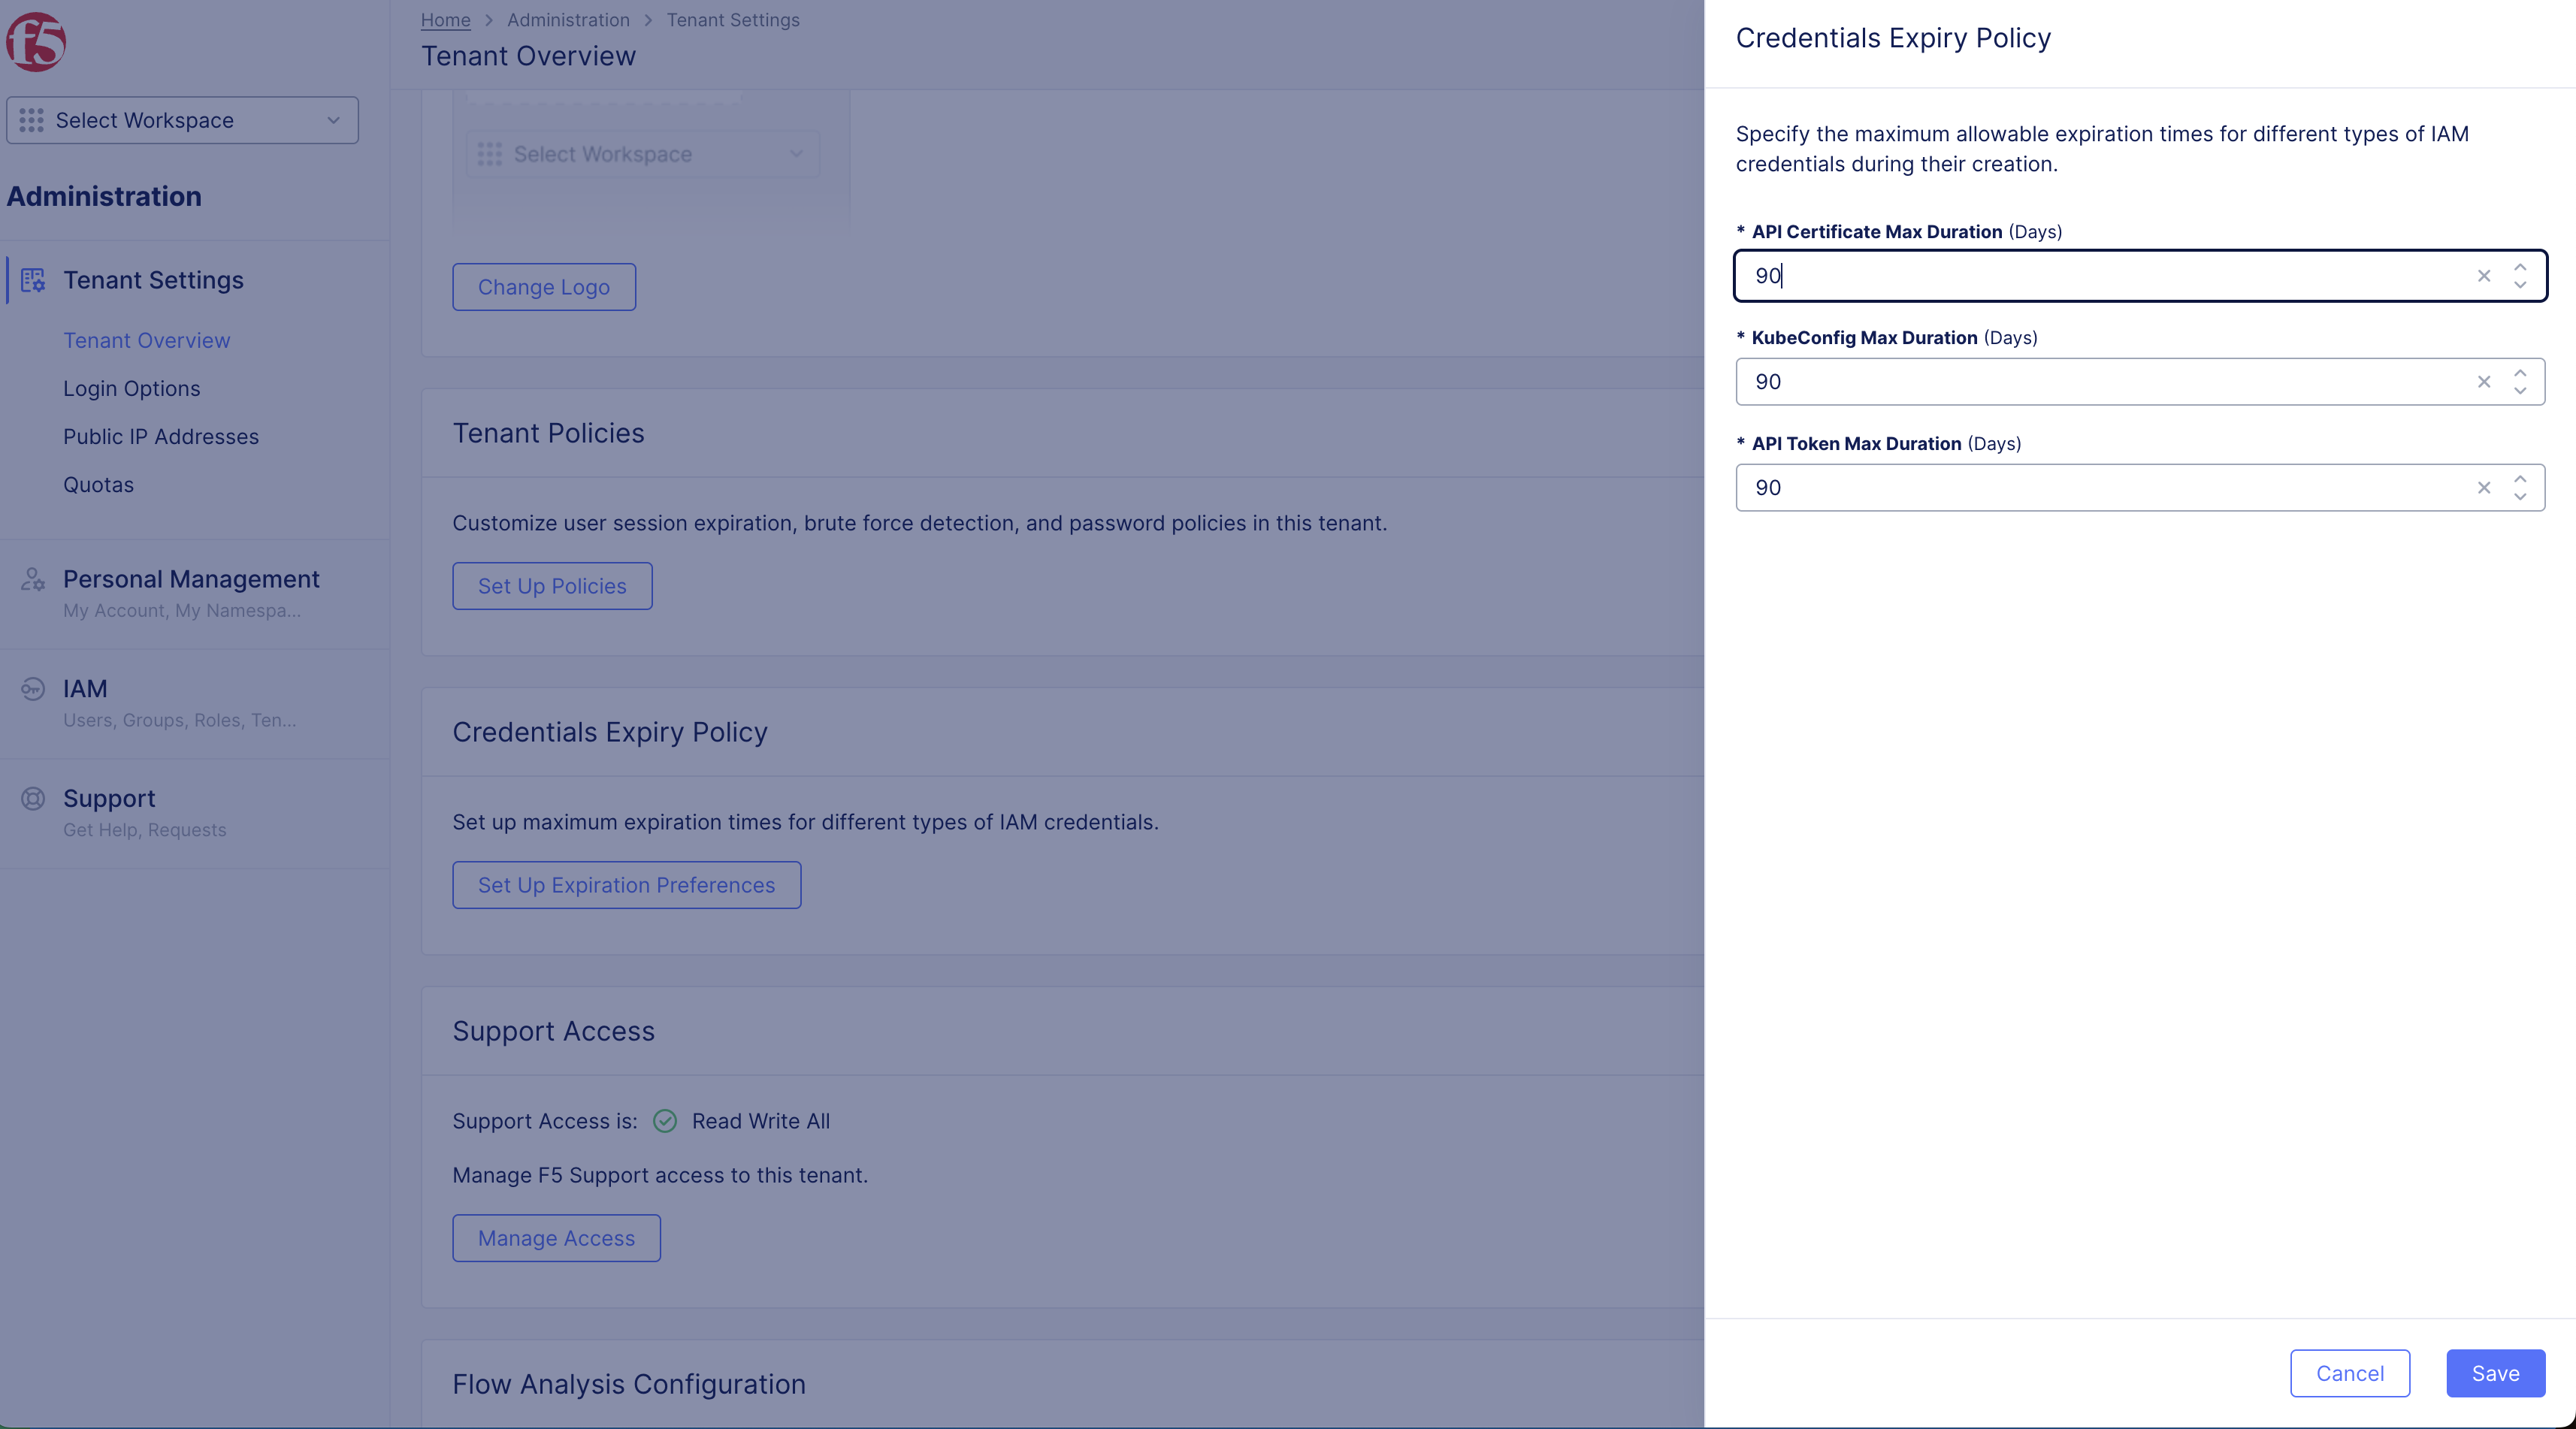Decrement the KubeConfig Max Duration value
The image size is (2576, 1429).
(x=2520, y=390)
